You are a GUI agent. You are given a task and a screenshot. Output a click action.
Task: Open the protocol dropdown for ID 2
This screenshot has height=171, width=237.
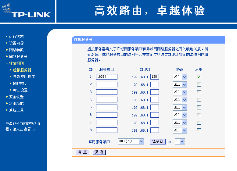(x=180, y=85)
